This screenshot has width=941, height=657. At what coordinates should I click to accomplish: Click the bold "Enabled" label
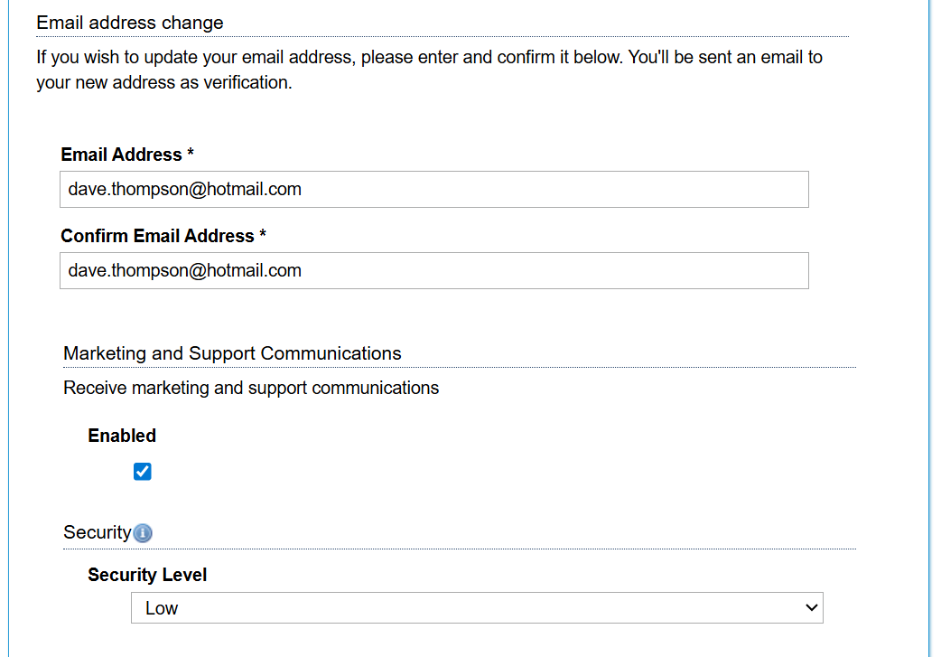coord(122,436)
